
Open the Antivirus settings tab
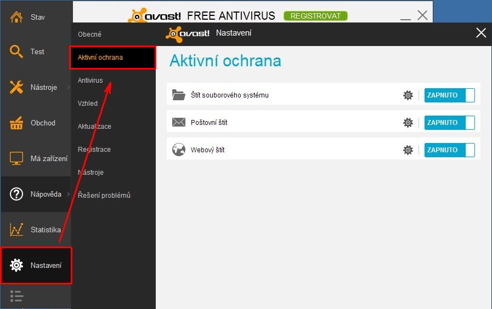[90, 80]
